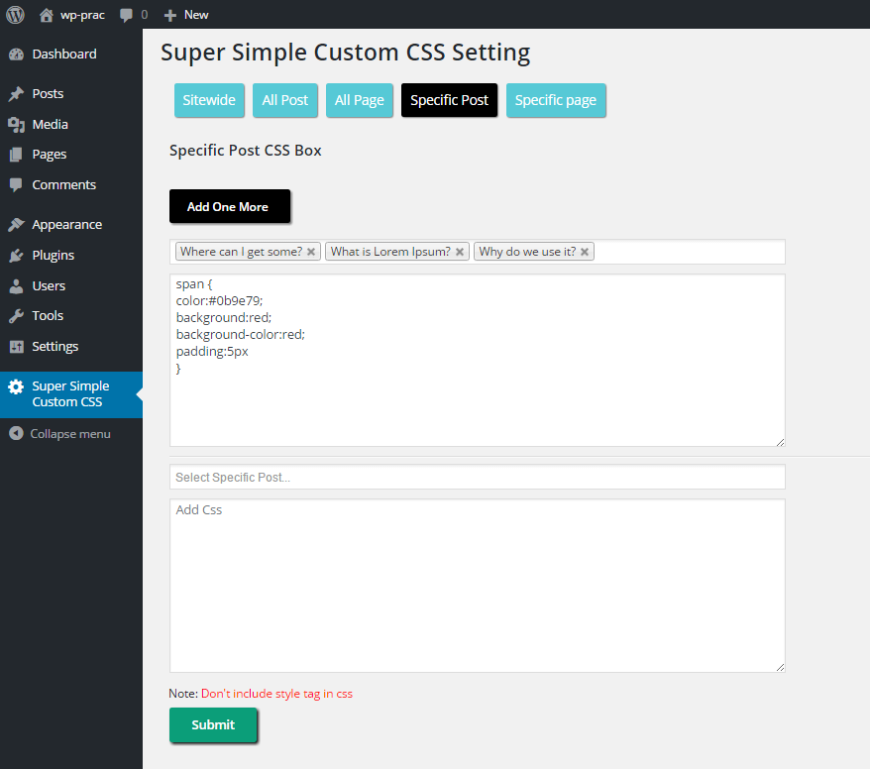
Task: Switch to the All Page tab
Action: (x=360, y=100)
